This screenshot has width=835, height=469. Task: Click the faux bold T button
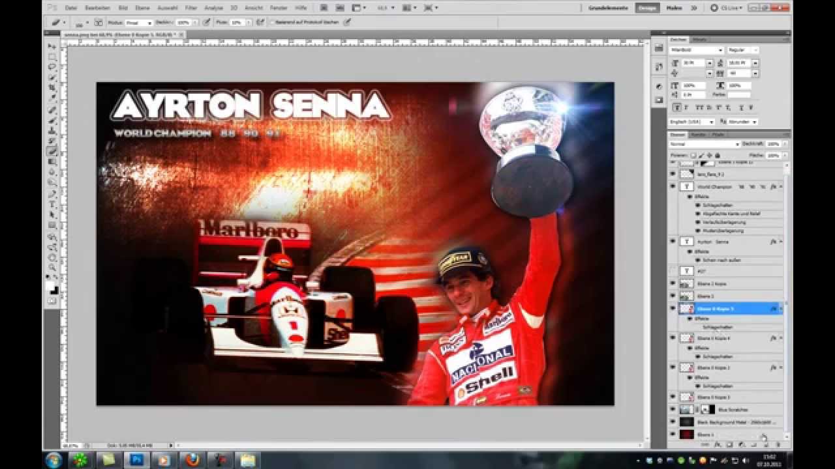coord(677,107)
